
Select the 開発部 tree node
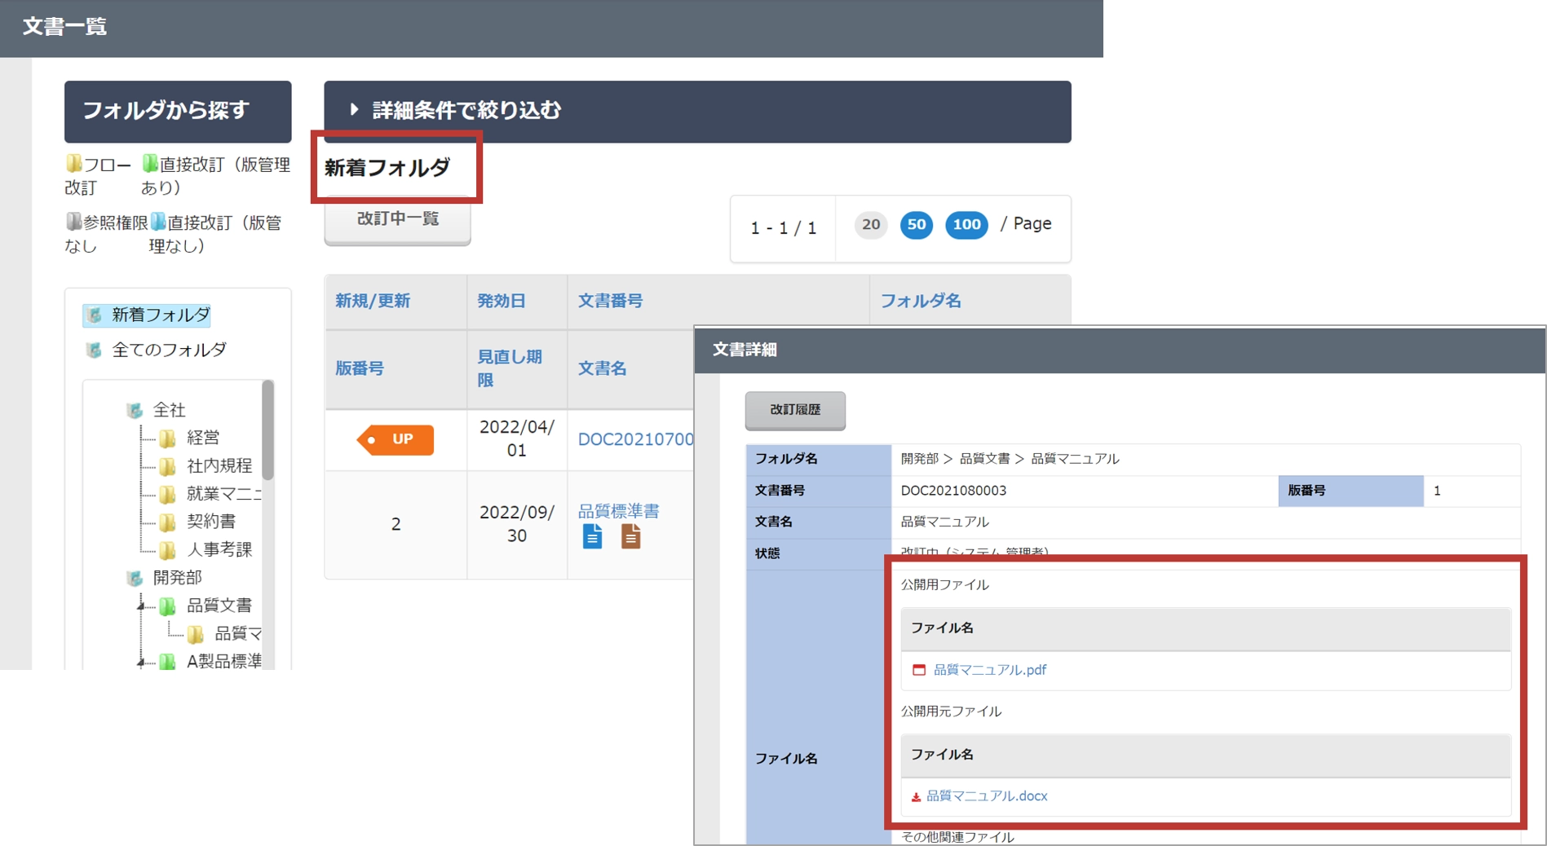tap(178, 577)
